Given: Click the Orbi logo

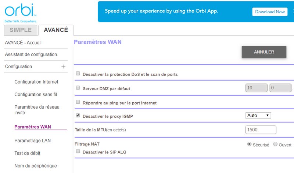Looking at the screenshot, I should 20,10.
